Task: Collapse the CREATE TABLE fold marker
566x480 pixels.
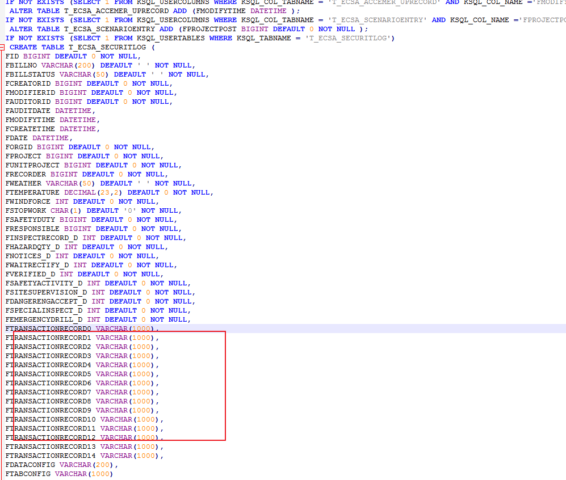Action: pyautogui.click(x=3, y=47)
